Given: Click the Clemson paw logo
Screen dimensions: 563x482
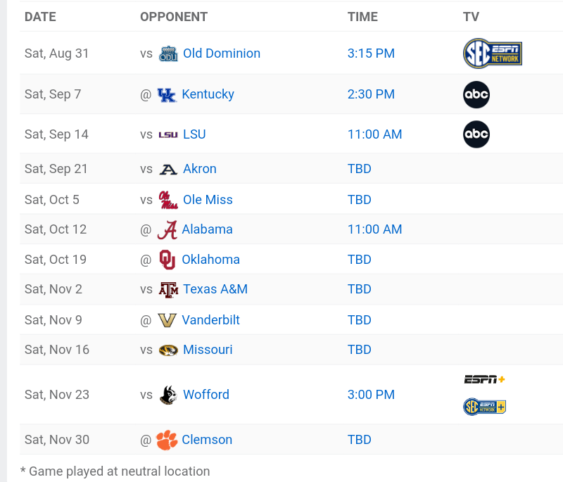Looking at the screenshot, I should [x=167, y=440].
